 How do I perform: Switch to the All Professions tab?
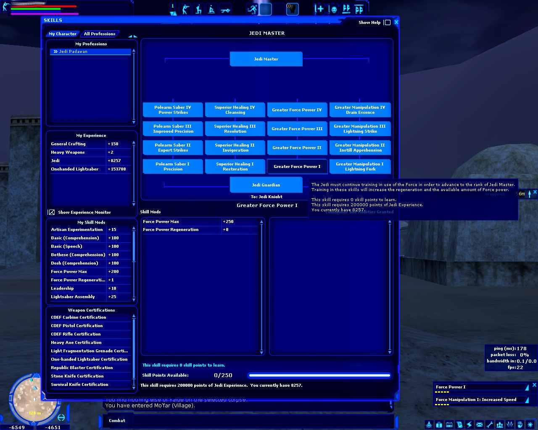point(100,34)
